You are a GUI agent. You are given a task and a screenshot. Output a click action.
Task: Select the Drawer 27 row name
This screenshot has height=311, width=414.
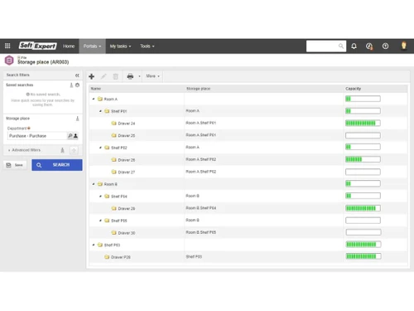(x=127, y=173)
